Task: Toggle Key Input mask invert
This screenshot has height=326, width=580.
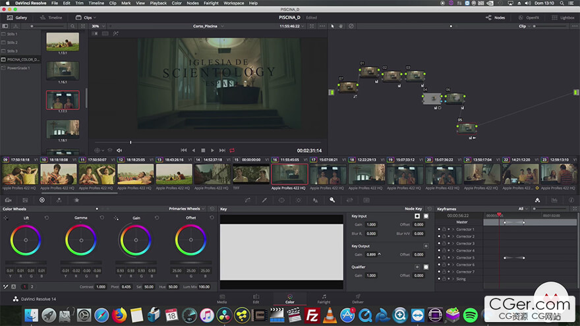Action: [426, 216]
